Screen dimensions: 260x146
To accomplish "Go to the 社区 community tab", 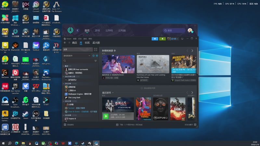I will [87, 43].
